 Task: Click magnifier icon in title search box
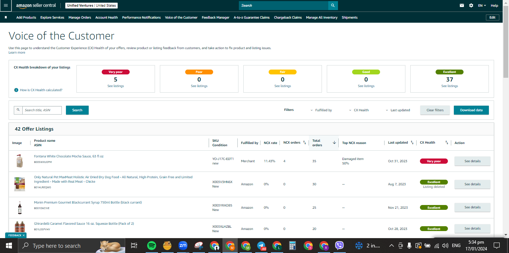click(18, 110)
